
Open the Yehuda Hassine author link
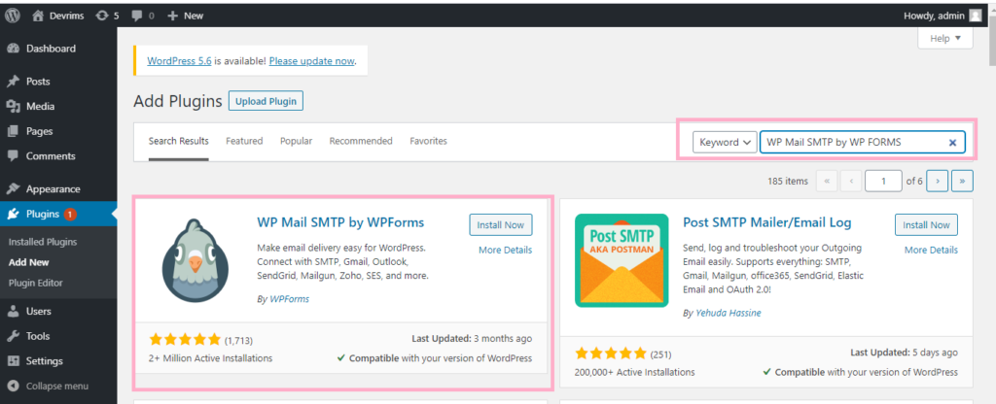(x=728, y=313)
